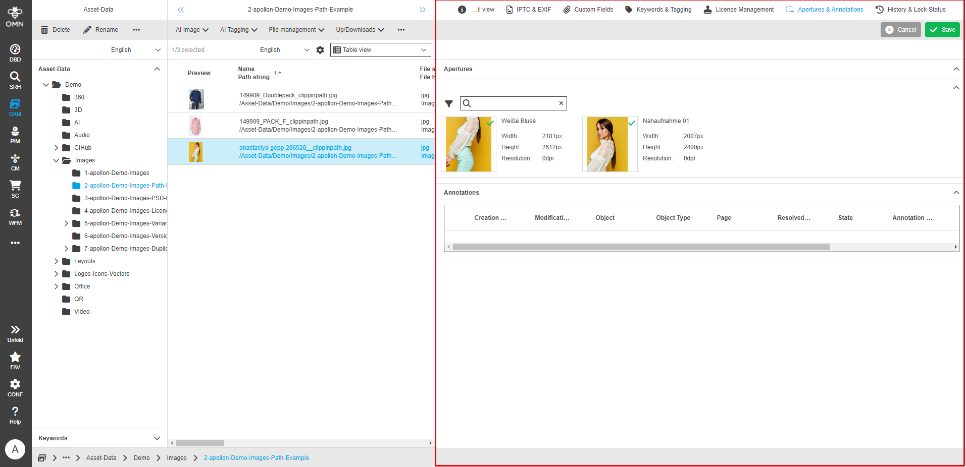Switch to the Custom Fields tab
Viewport: 966px width, 467px height.
[588, 10]
